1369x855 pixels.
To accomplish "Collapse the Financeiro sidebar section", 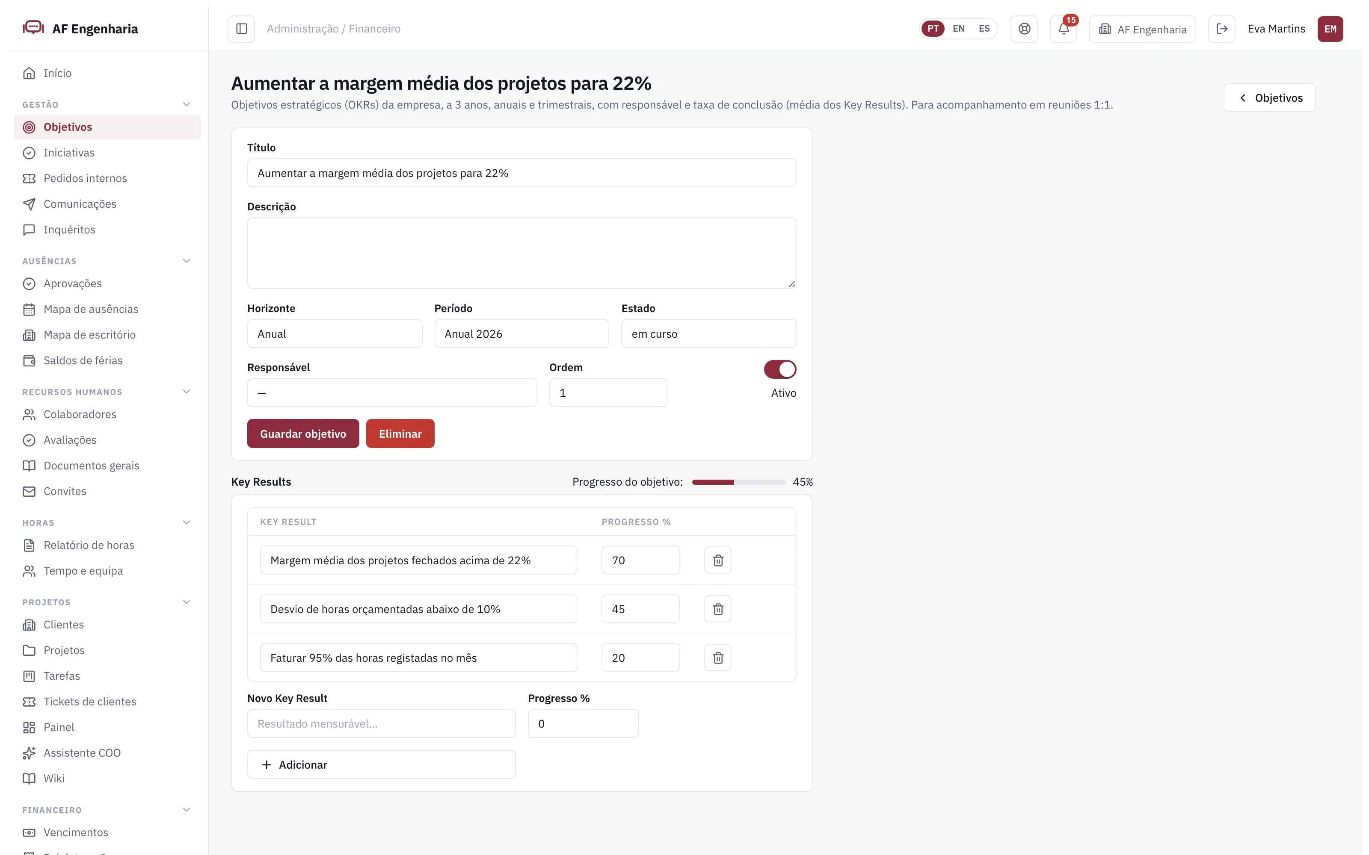I will pyautogui.click(x=187, y=810).
